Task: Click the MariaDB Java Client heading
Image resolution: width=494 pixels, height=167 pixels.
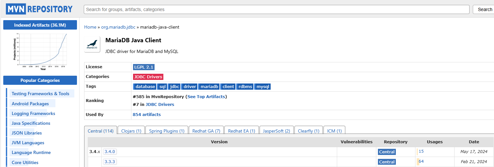Action: pyautogui.click(x=133, y=40)
